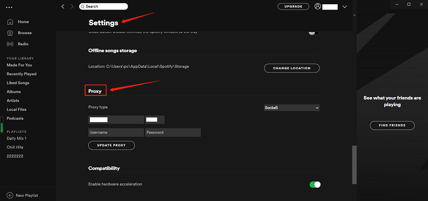Screen dimensions: 428x201
Task: Open Recently Played
Action: (x=21, y=74)
